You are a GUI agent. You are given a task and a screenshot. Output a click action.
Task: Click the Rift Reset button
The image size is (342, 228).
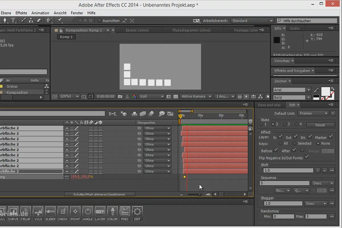320,125
